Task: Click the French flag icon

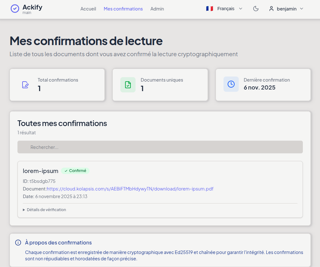Action: [210, 9]
